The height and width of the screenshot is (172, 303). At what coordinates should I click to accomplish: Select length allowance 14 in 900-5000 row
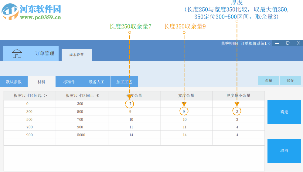pyautogui.click(x=134, y=135)
